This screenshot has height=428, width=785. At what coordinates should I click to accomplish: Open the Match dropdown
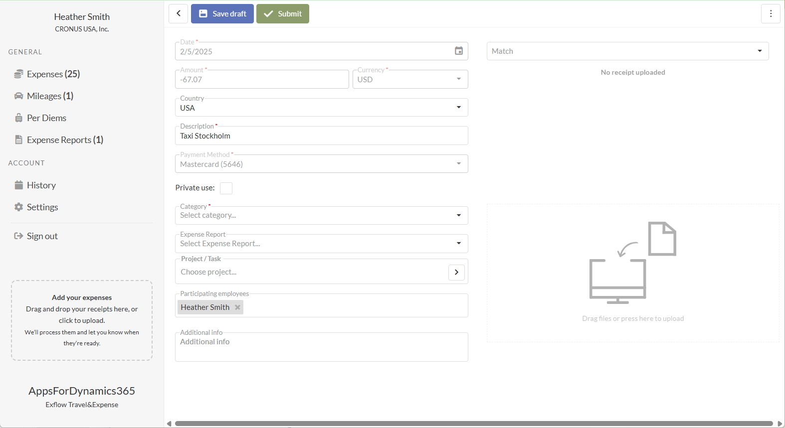coord(627,51)
